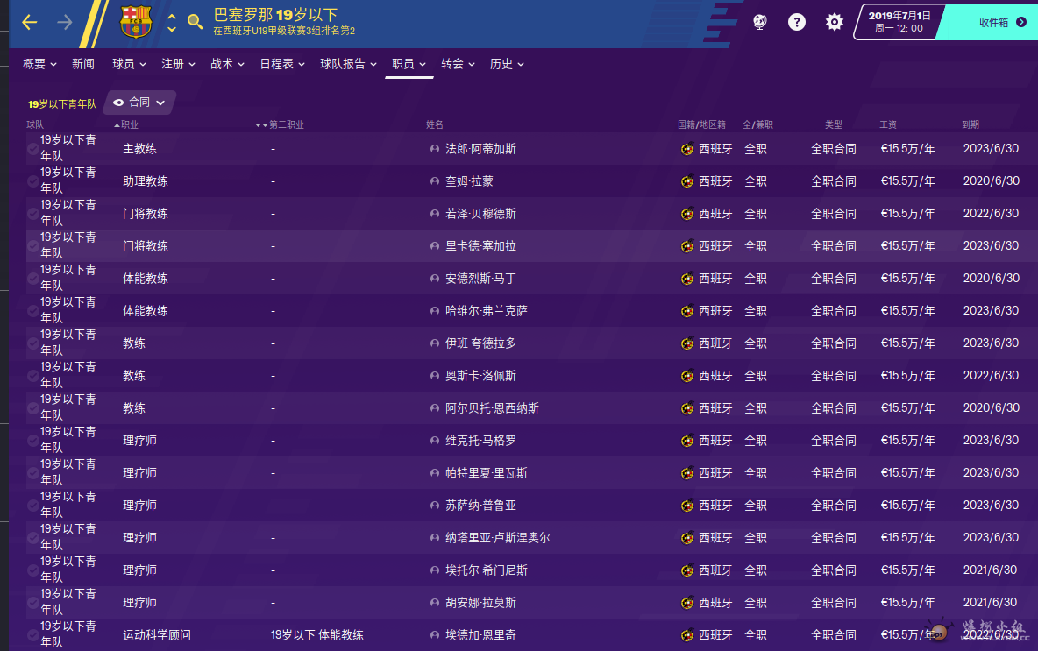1038x651 pixels.
Task: Select checkbox for 奎姆·拉蒙 row
Action: coord(32,181)
